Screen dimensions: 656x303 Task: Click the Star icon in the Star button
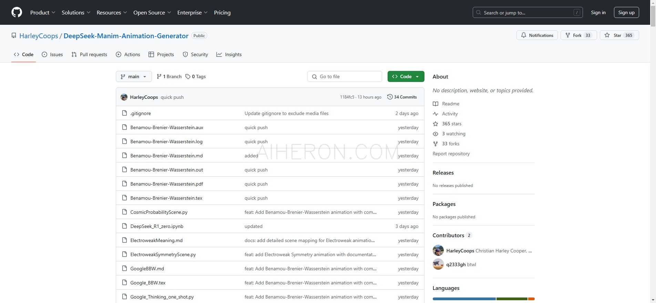click(607, 35)
